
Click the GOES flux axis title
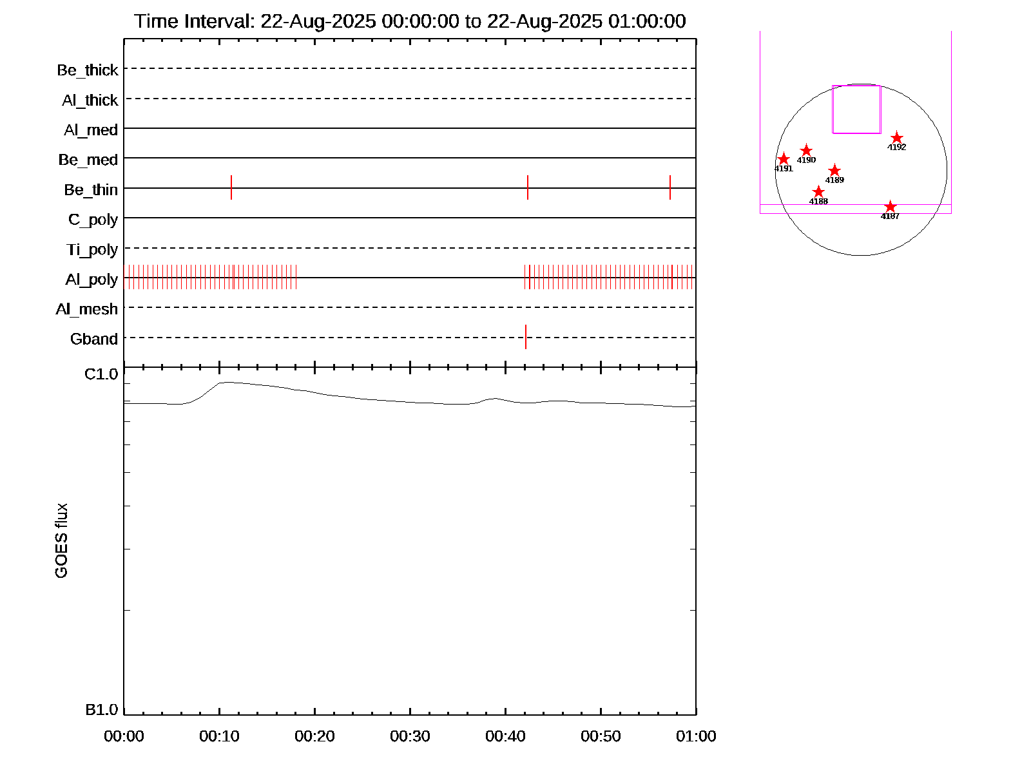point(61,541)
